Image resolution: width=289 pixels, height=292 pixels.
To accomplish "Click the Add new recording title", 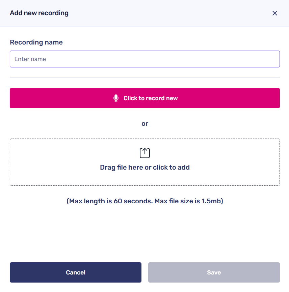I will tap(39, 13).
